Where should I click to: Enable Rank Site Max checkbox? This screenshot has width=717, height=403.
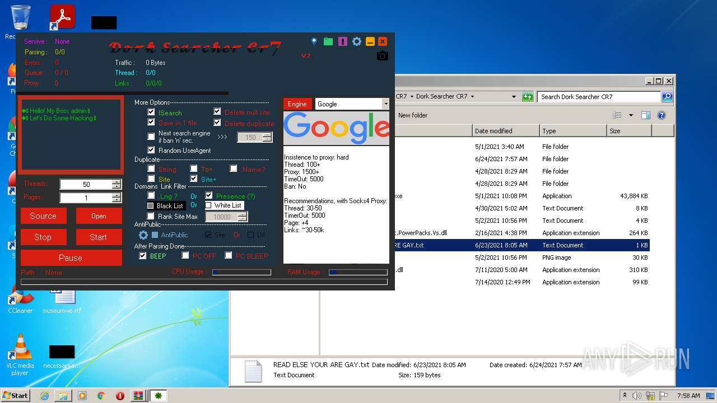(x=151, y=216)
